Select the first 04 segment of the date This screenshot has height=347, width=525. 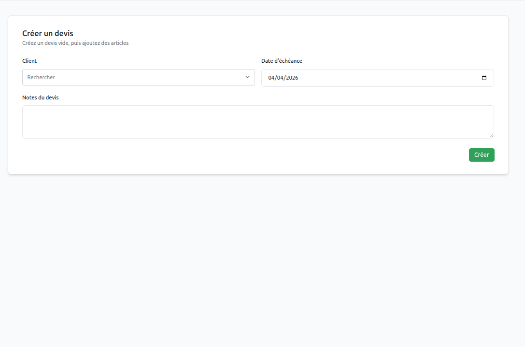271,78
